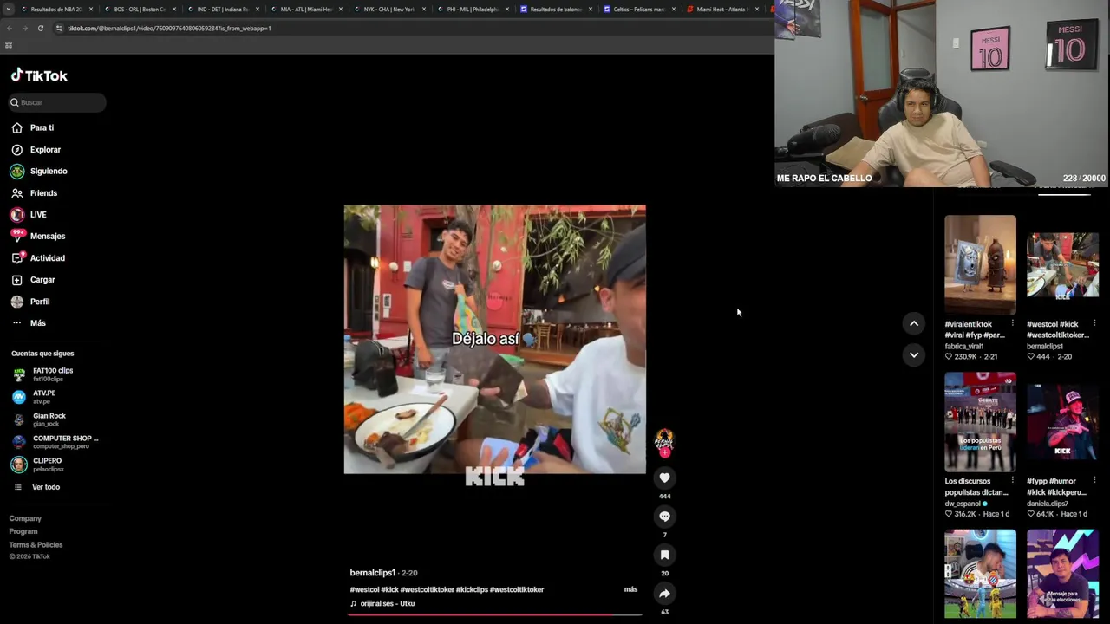Seek on the video progress bar
This screenshot has width=1110, height=624.
pos(494,614)
